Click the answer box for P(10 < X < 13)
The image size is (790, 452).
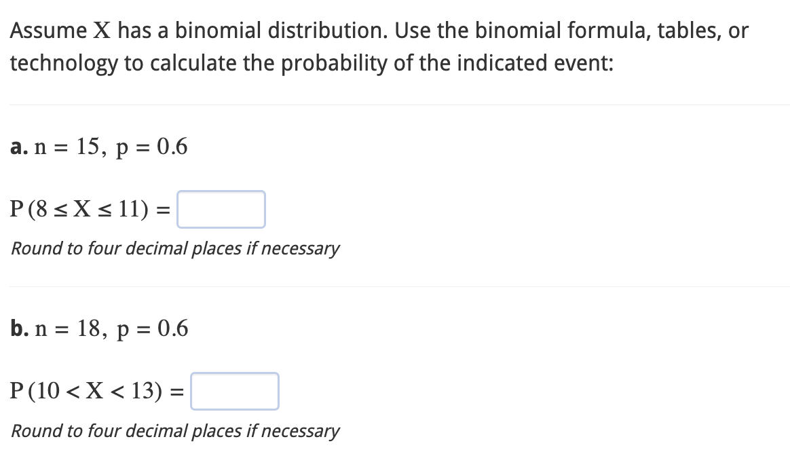(235, 391)
